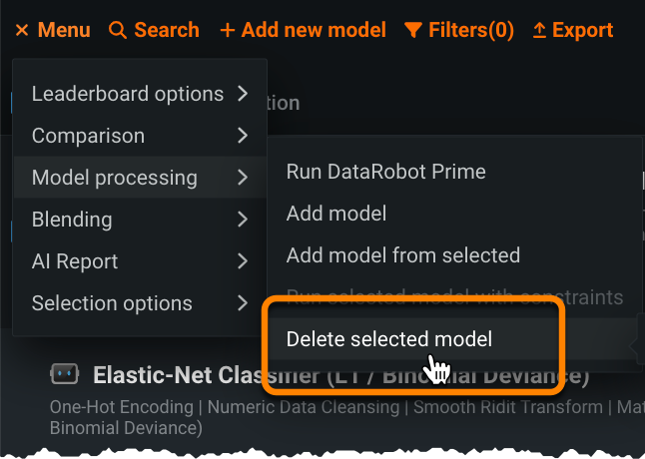Click Delete selected model
The image size is (645, 459).
coord(389,339)
